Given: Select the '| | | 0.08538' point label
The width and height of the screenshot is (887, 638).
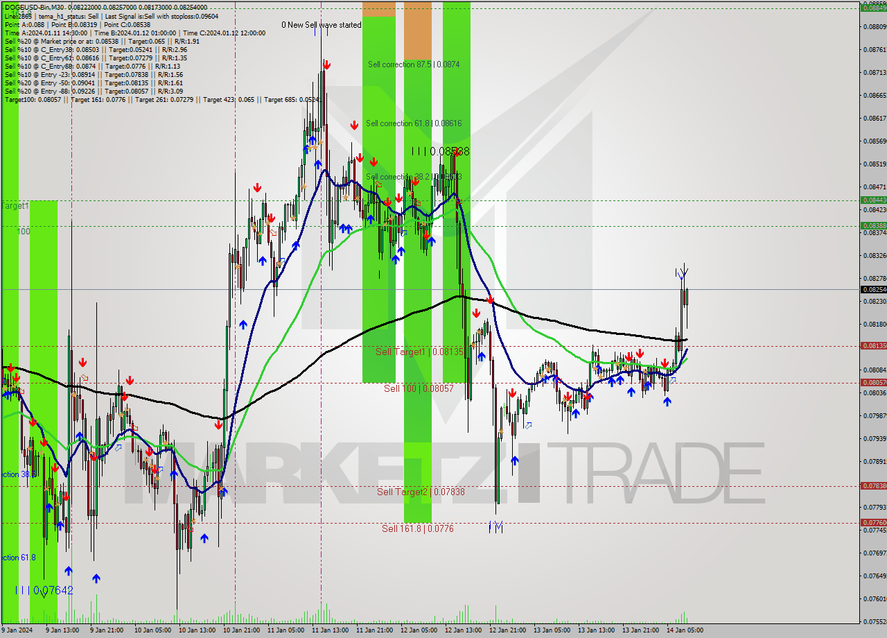Looking at the screenshot, I should (x=440, y=151).
